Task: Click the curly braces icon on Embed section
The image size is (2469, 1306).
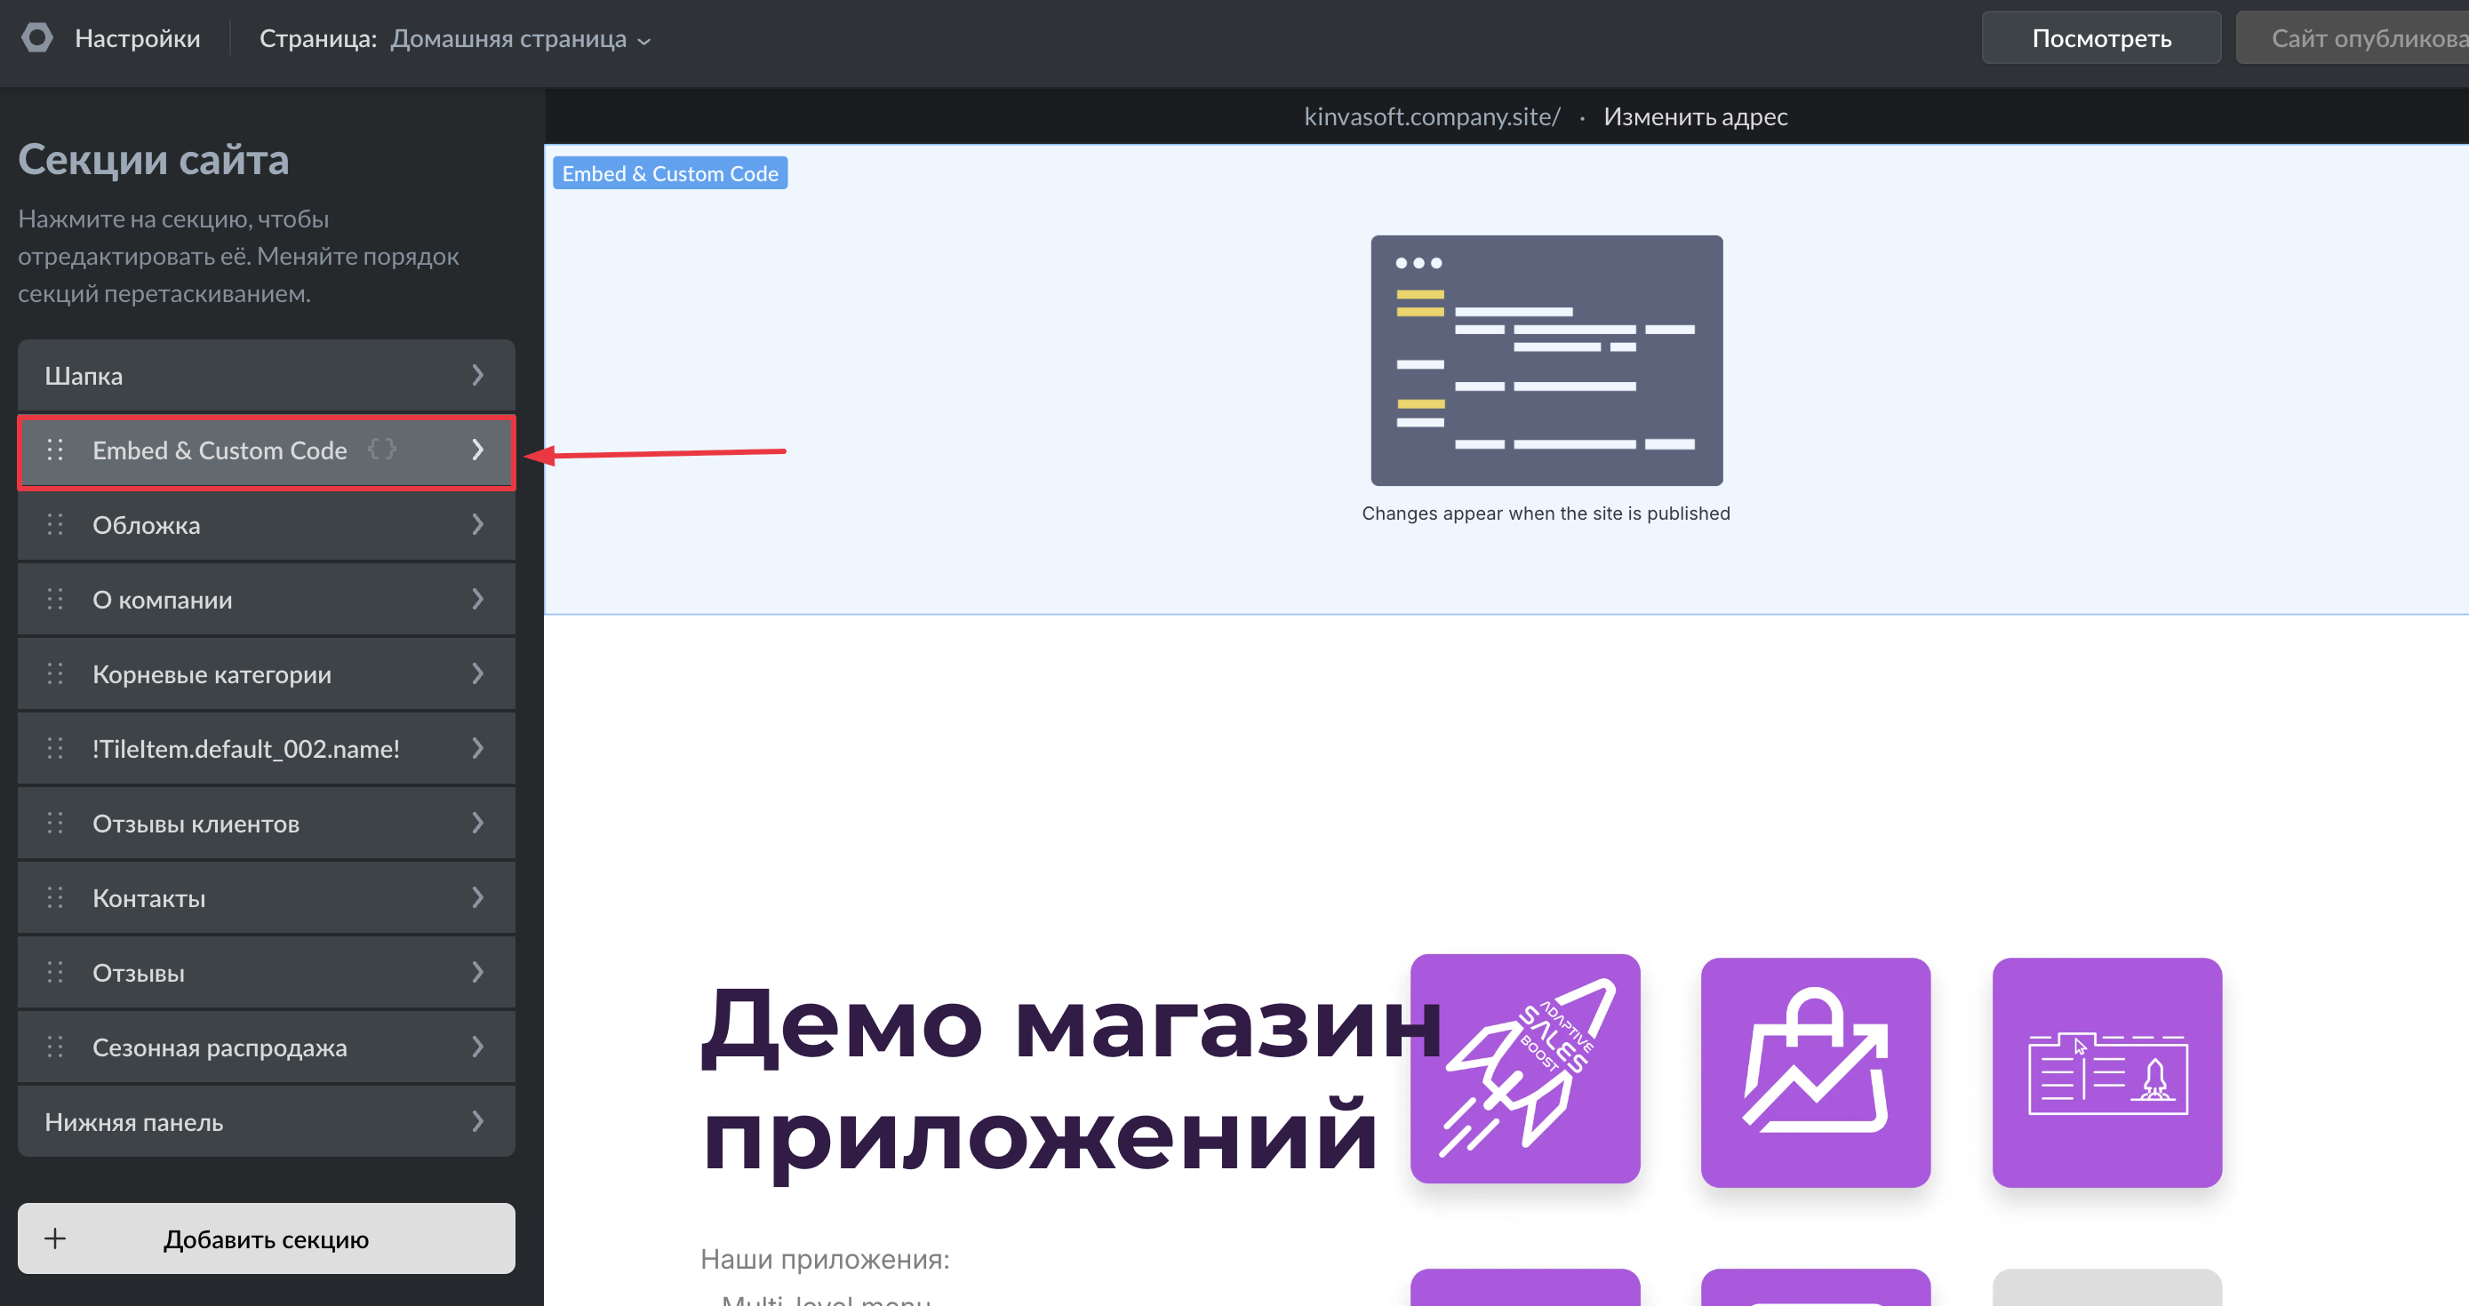Action: [x=381, y=450]
